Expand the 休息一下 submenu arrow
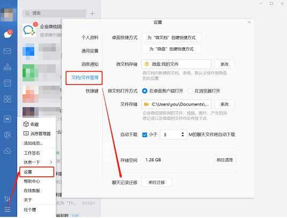Viewport: 287px width, 218px height. tap(51, 162)
